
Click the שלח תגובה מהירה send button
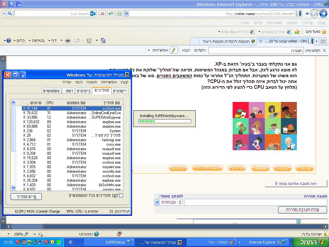(302, 210)
